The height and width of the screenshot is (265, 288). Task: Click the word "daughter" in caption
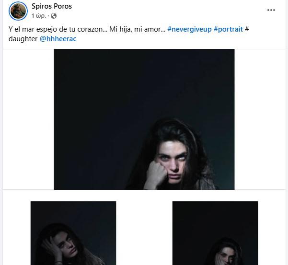click(23, 39)
